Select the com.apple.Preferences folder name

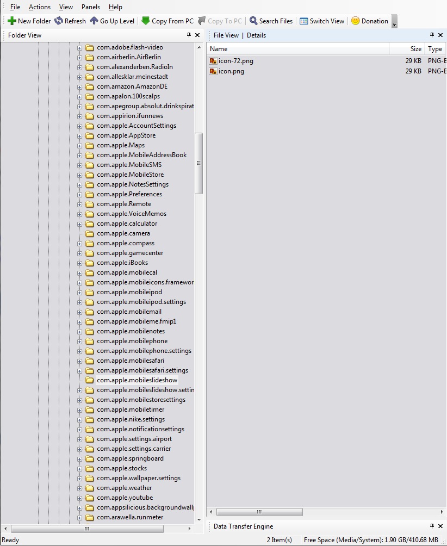pos(129,194)
